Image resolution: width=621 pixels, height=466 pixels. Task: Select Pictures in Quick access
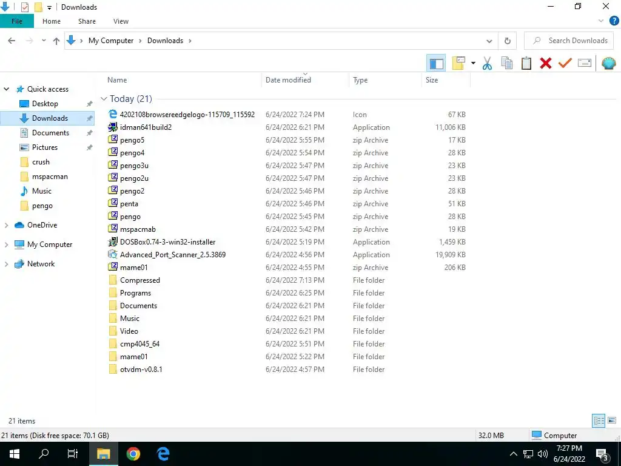(45, 147)
